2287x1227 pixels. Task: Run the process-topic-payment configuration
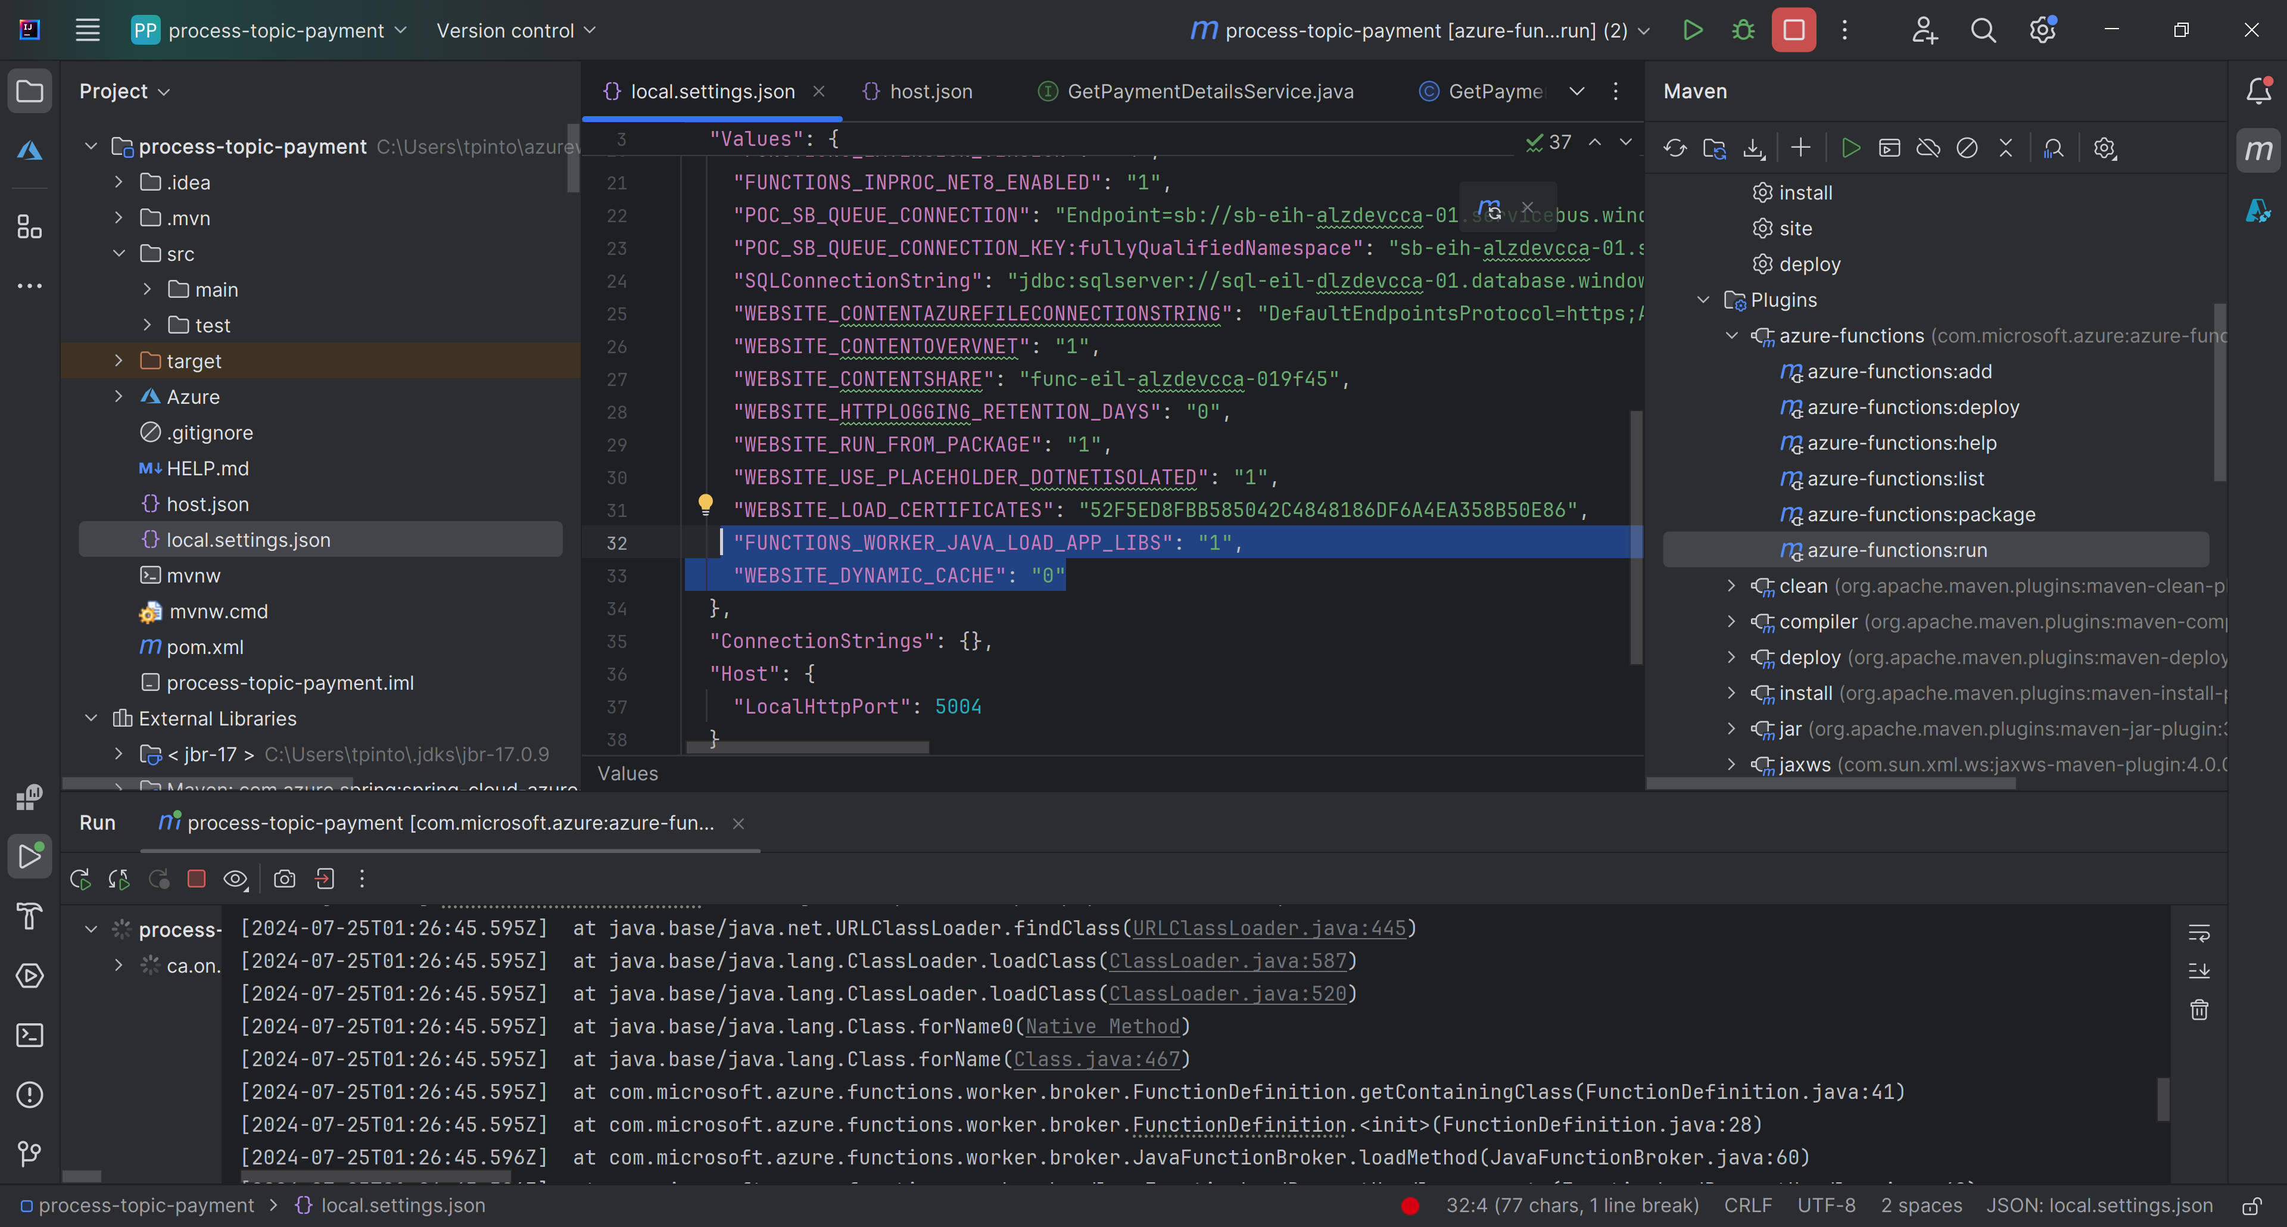(x=1693, y=30)
